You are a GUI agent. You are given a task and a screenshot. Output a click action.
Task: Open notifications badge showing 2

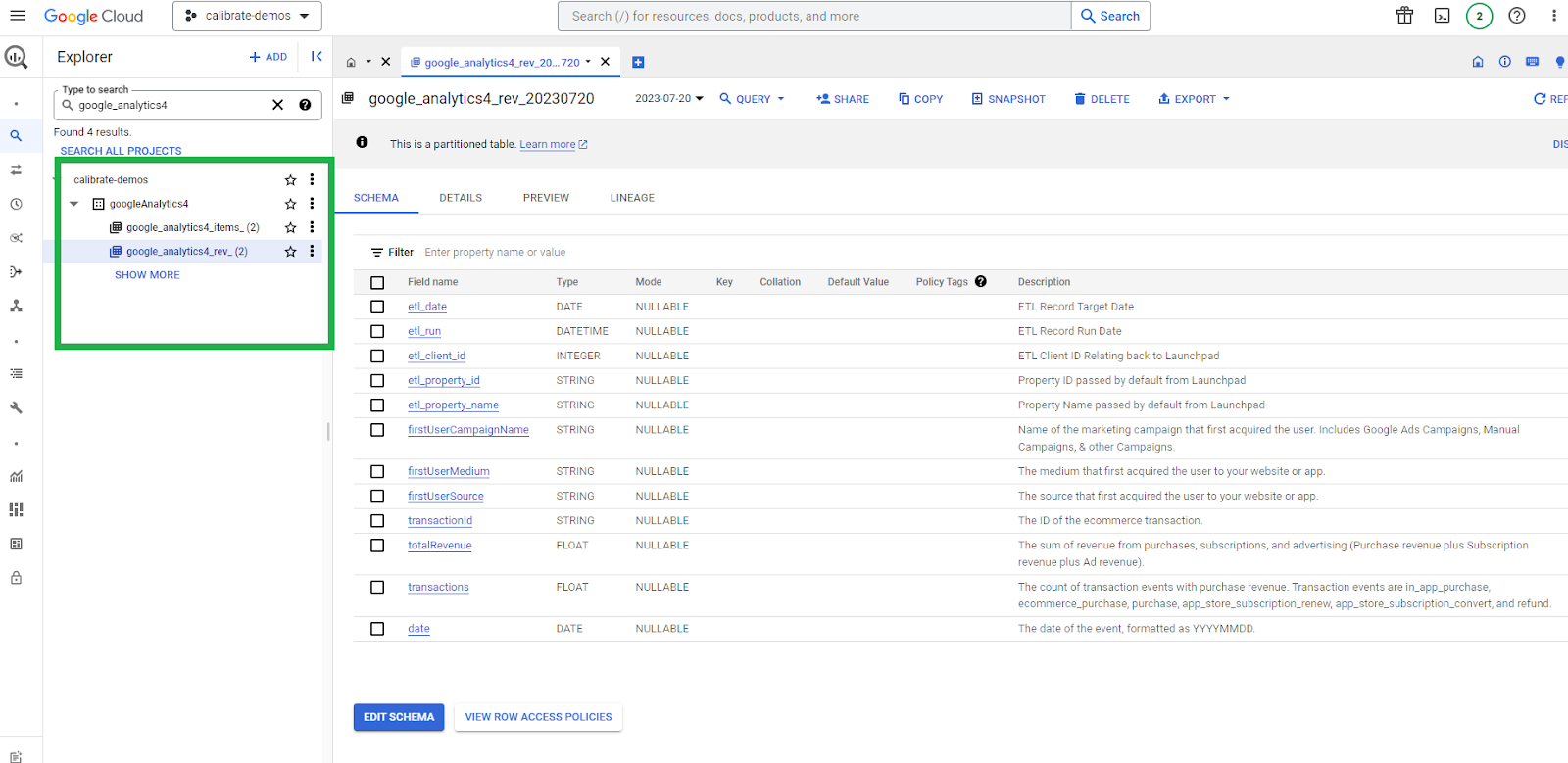click(1479, 16)
